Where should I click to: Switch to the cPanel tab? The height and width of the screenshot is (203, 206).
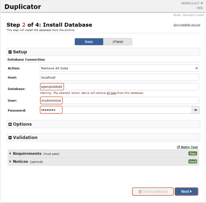tap(117, 42)
